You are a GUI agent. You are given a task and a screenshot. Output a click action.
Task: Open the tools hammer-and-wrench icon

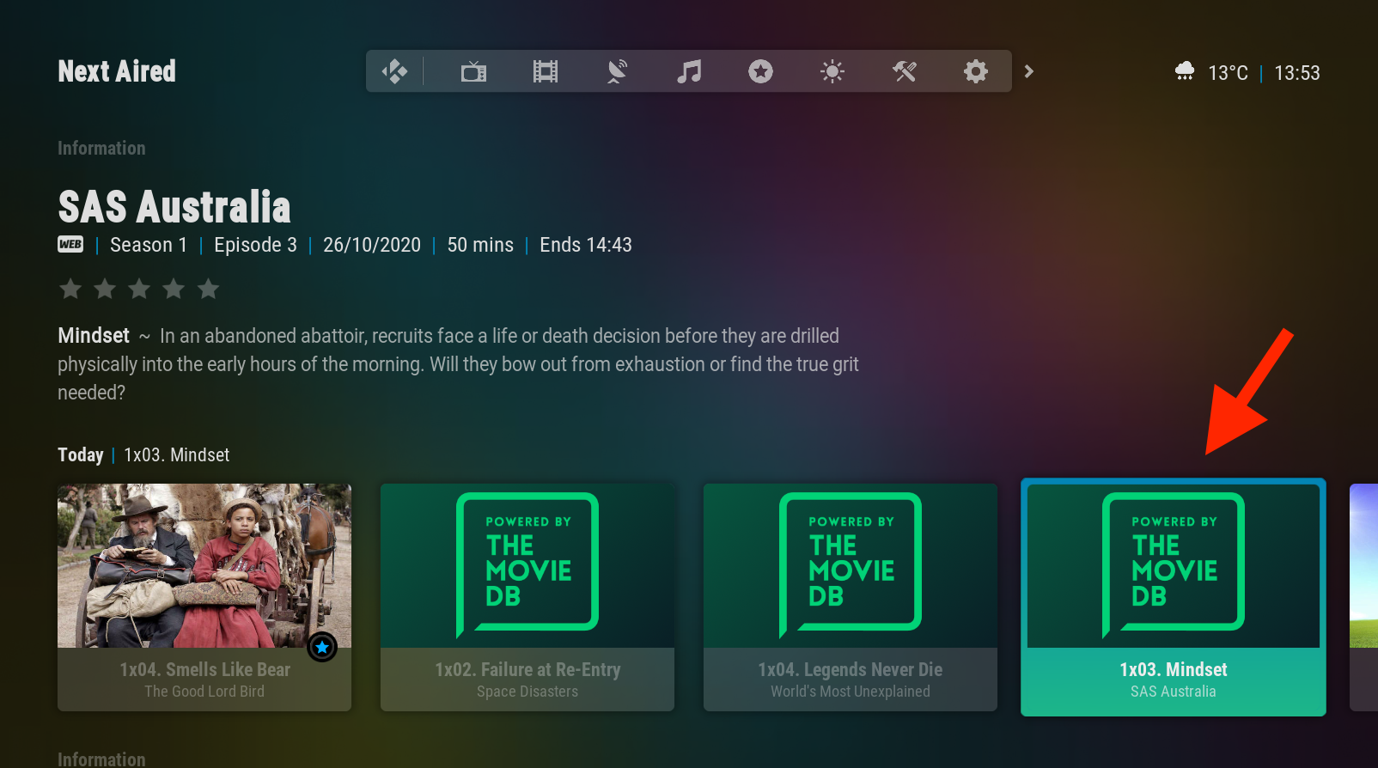(x=904, y=71)
